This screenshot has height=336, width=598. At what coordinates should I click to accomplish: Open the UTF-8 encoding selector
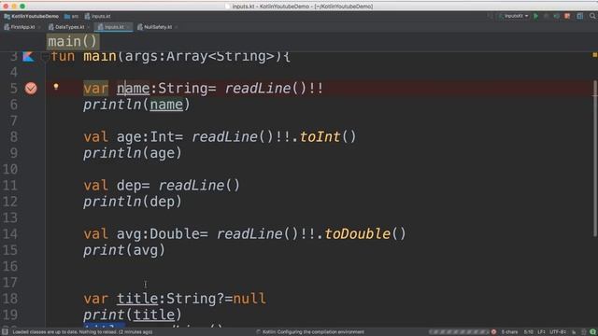[558, 332]
